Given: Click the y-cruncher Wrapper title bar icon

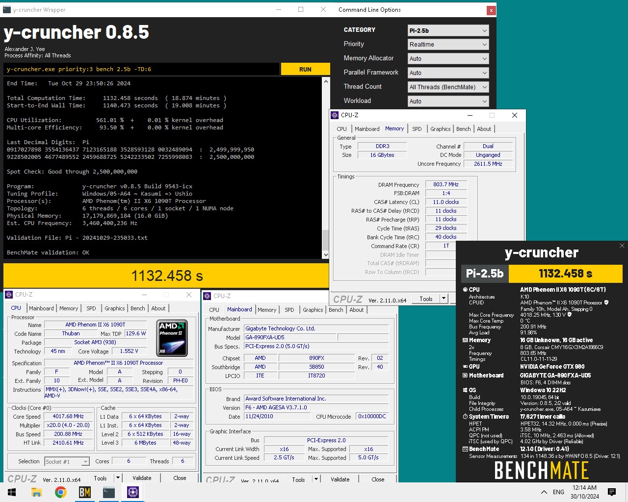Looking at the screenshot, I should (x=6, y=9).
